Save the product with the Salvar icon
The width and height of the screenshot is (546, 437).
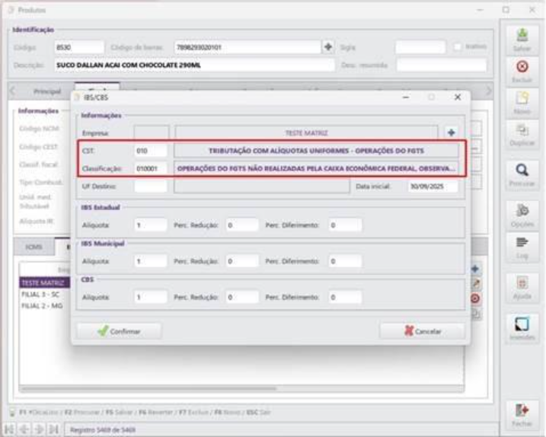point(522,40)
